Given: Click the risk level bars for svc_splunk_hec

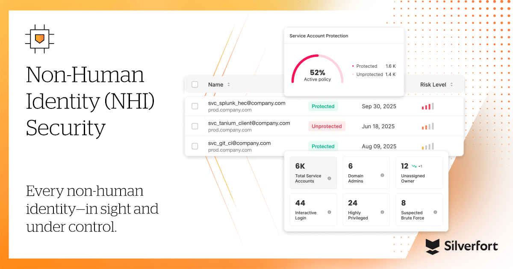Looking at the screenshot, I should point(427,106).
